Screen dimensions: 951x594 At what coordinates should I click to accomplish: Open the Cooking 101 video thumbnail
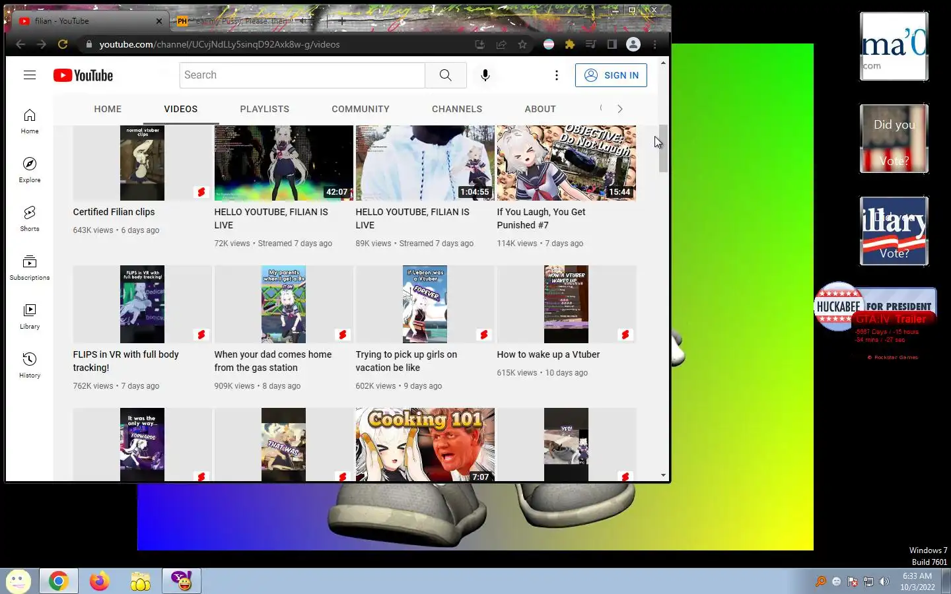[425, 445]
